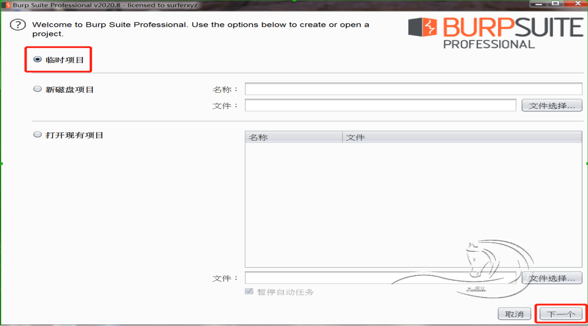Click the Burp Suite icon in title bar
588x326 pixels.
(7, 5)
